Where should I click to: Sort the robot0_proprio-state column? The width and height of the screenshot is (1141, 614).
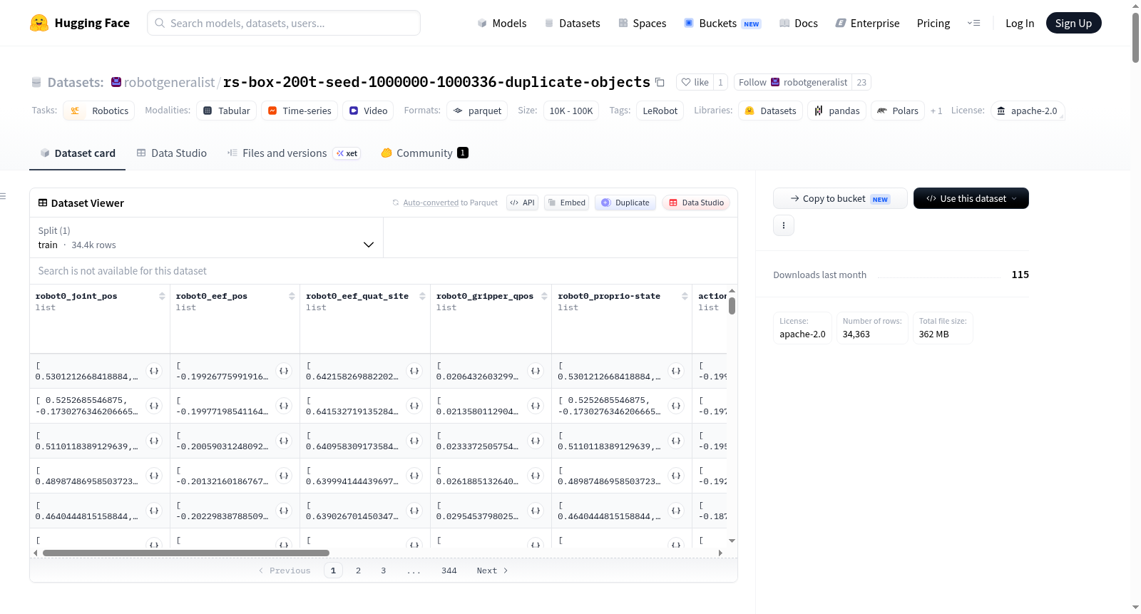(x=685, y=296)
